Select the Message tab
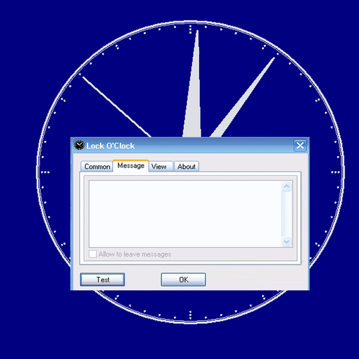Image resolution: width=359 pixels, height=359 pixels. (x=130, y=166)
